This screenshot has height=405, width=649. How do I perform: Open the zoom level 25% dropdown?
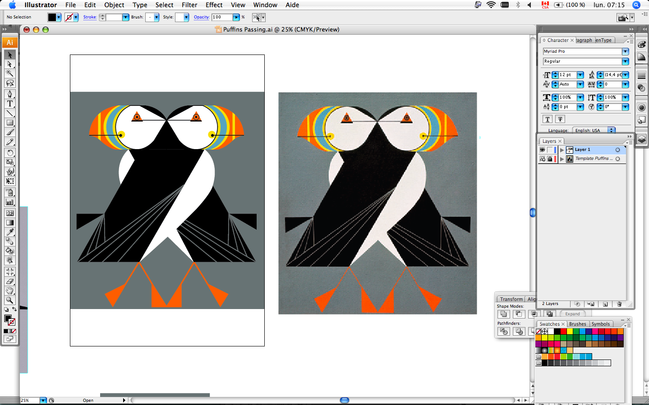43,400
